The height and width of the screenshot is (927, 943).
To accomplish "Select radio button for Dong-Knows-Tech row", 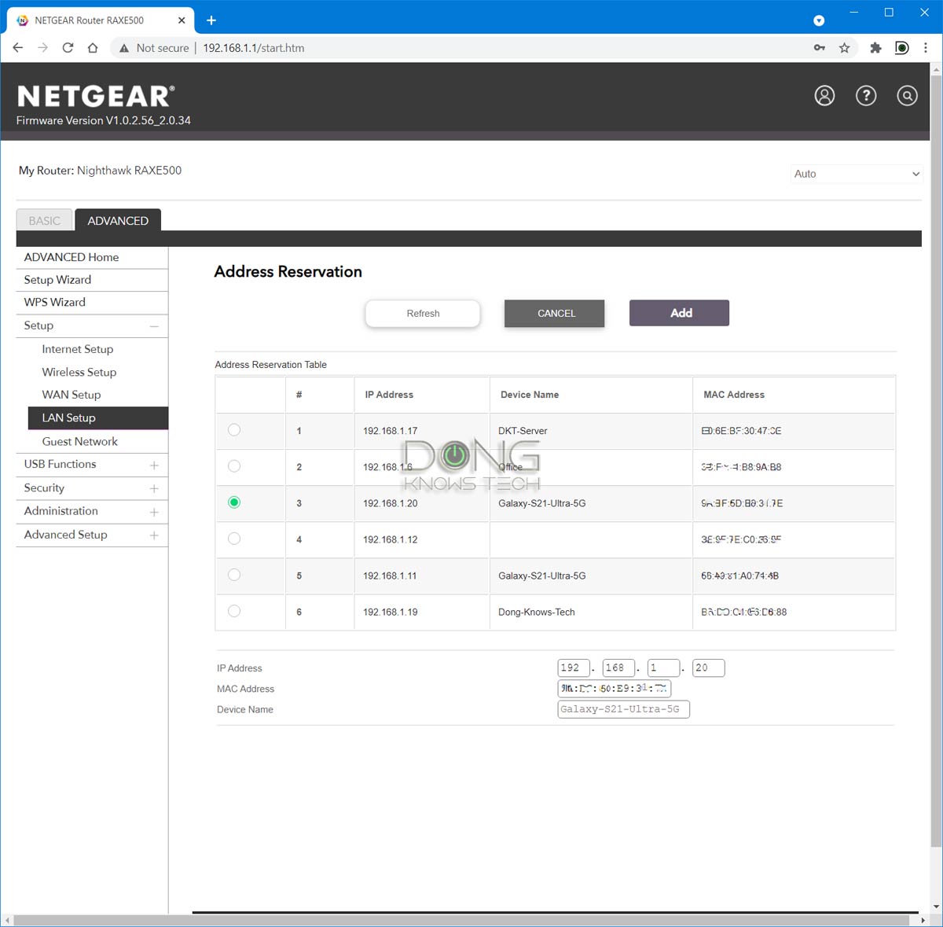I will [234, 611].
